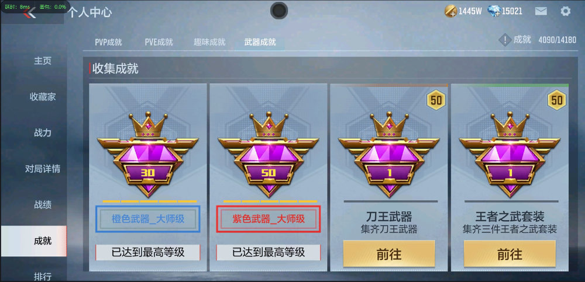Click 前往 button under 刀王武器

coord(389,254)
